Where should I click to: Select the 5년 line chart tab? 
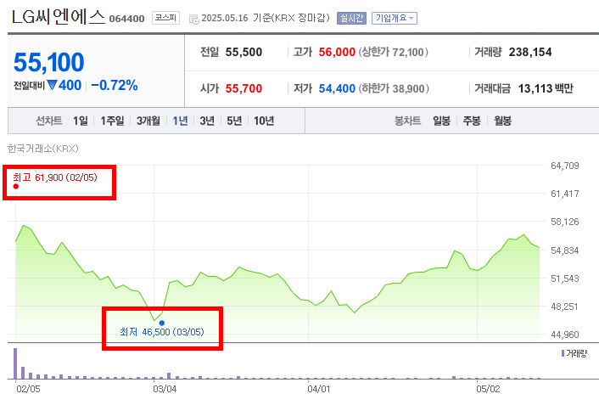coord(234,121)
